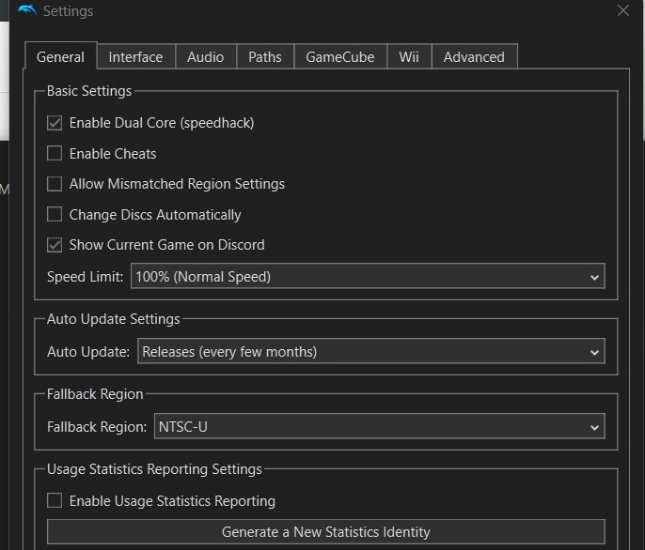Click the Settings window title text
645x550 pixels.
68,11
